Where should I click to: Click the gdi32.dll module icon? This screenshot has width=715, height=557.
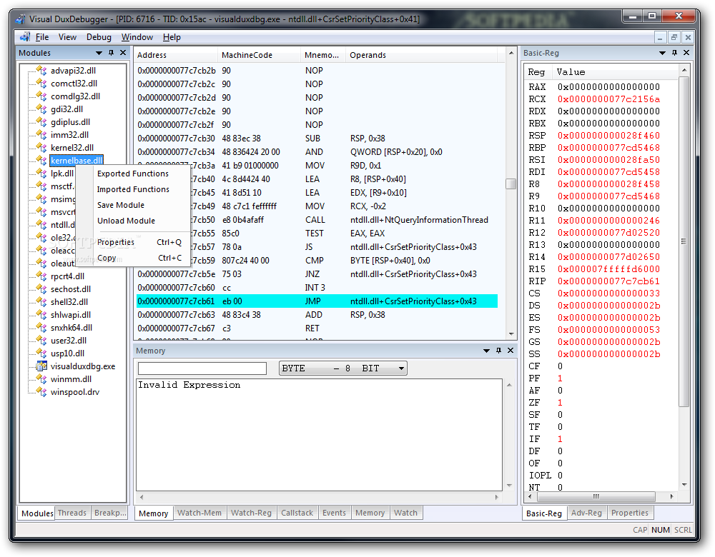42,109
